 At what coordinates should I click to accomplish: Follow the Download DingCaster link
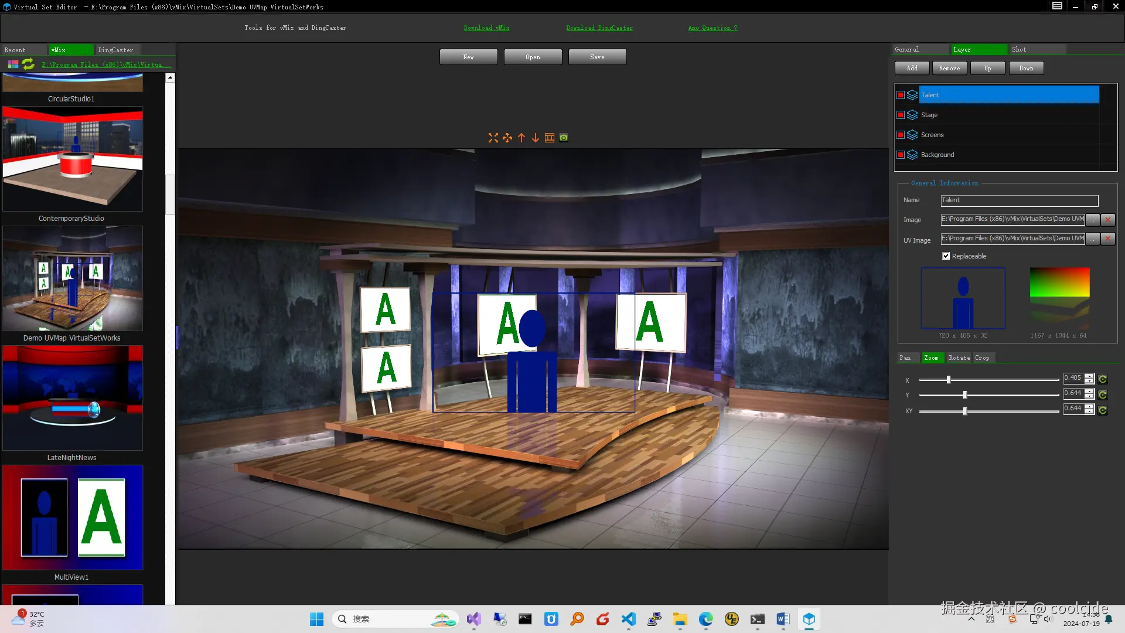(x=599, y=28)
